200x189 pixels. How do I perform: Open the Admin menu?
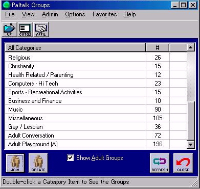point(50,14)
